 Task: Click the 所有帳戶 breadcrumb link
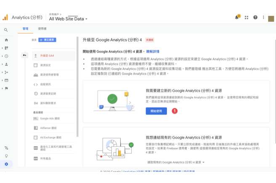(54, 14)
